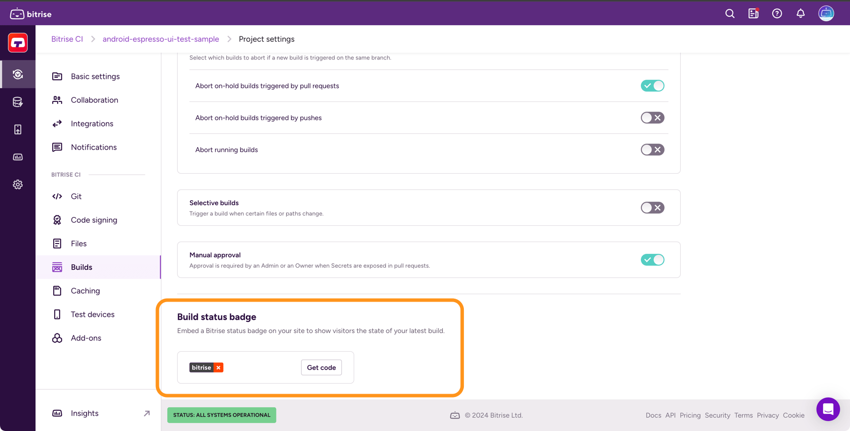Open android-espresso-ui-test-sample breadcrumb link
Screen dimensions: 850x431
coord(161,39)
